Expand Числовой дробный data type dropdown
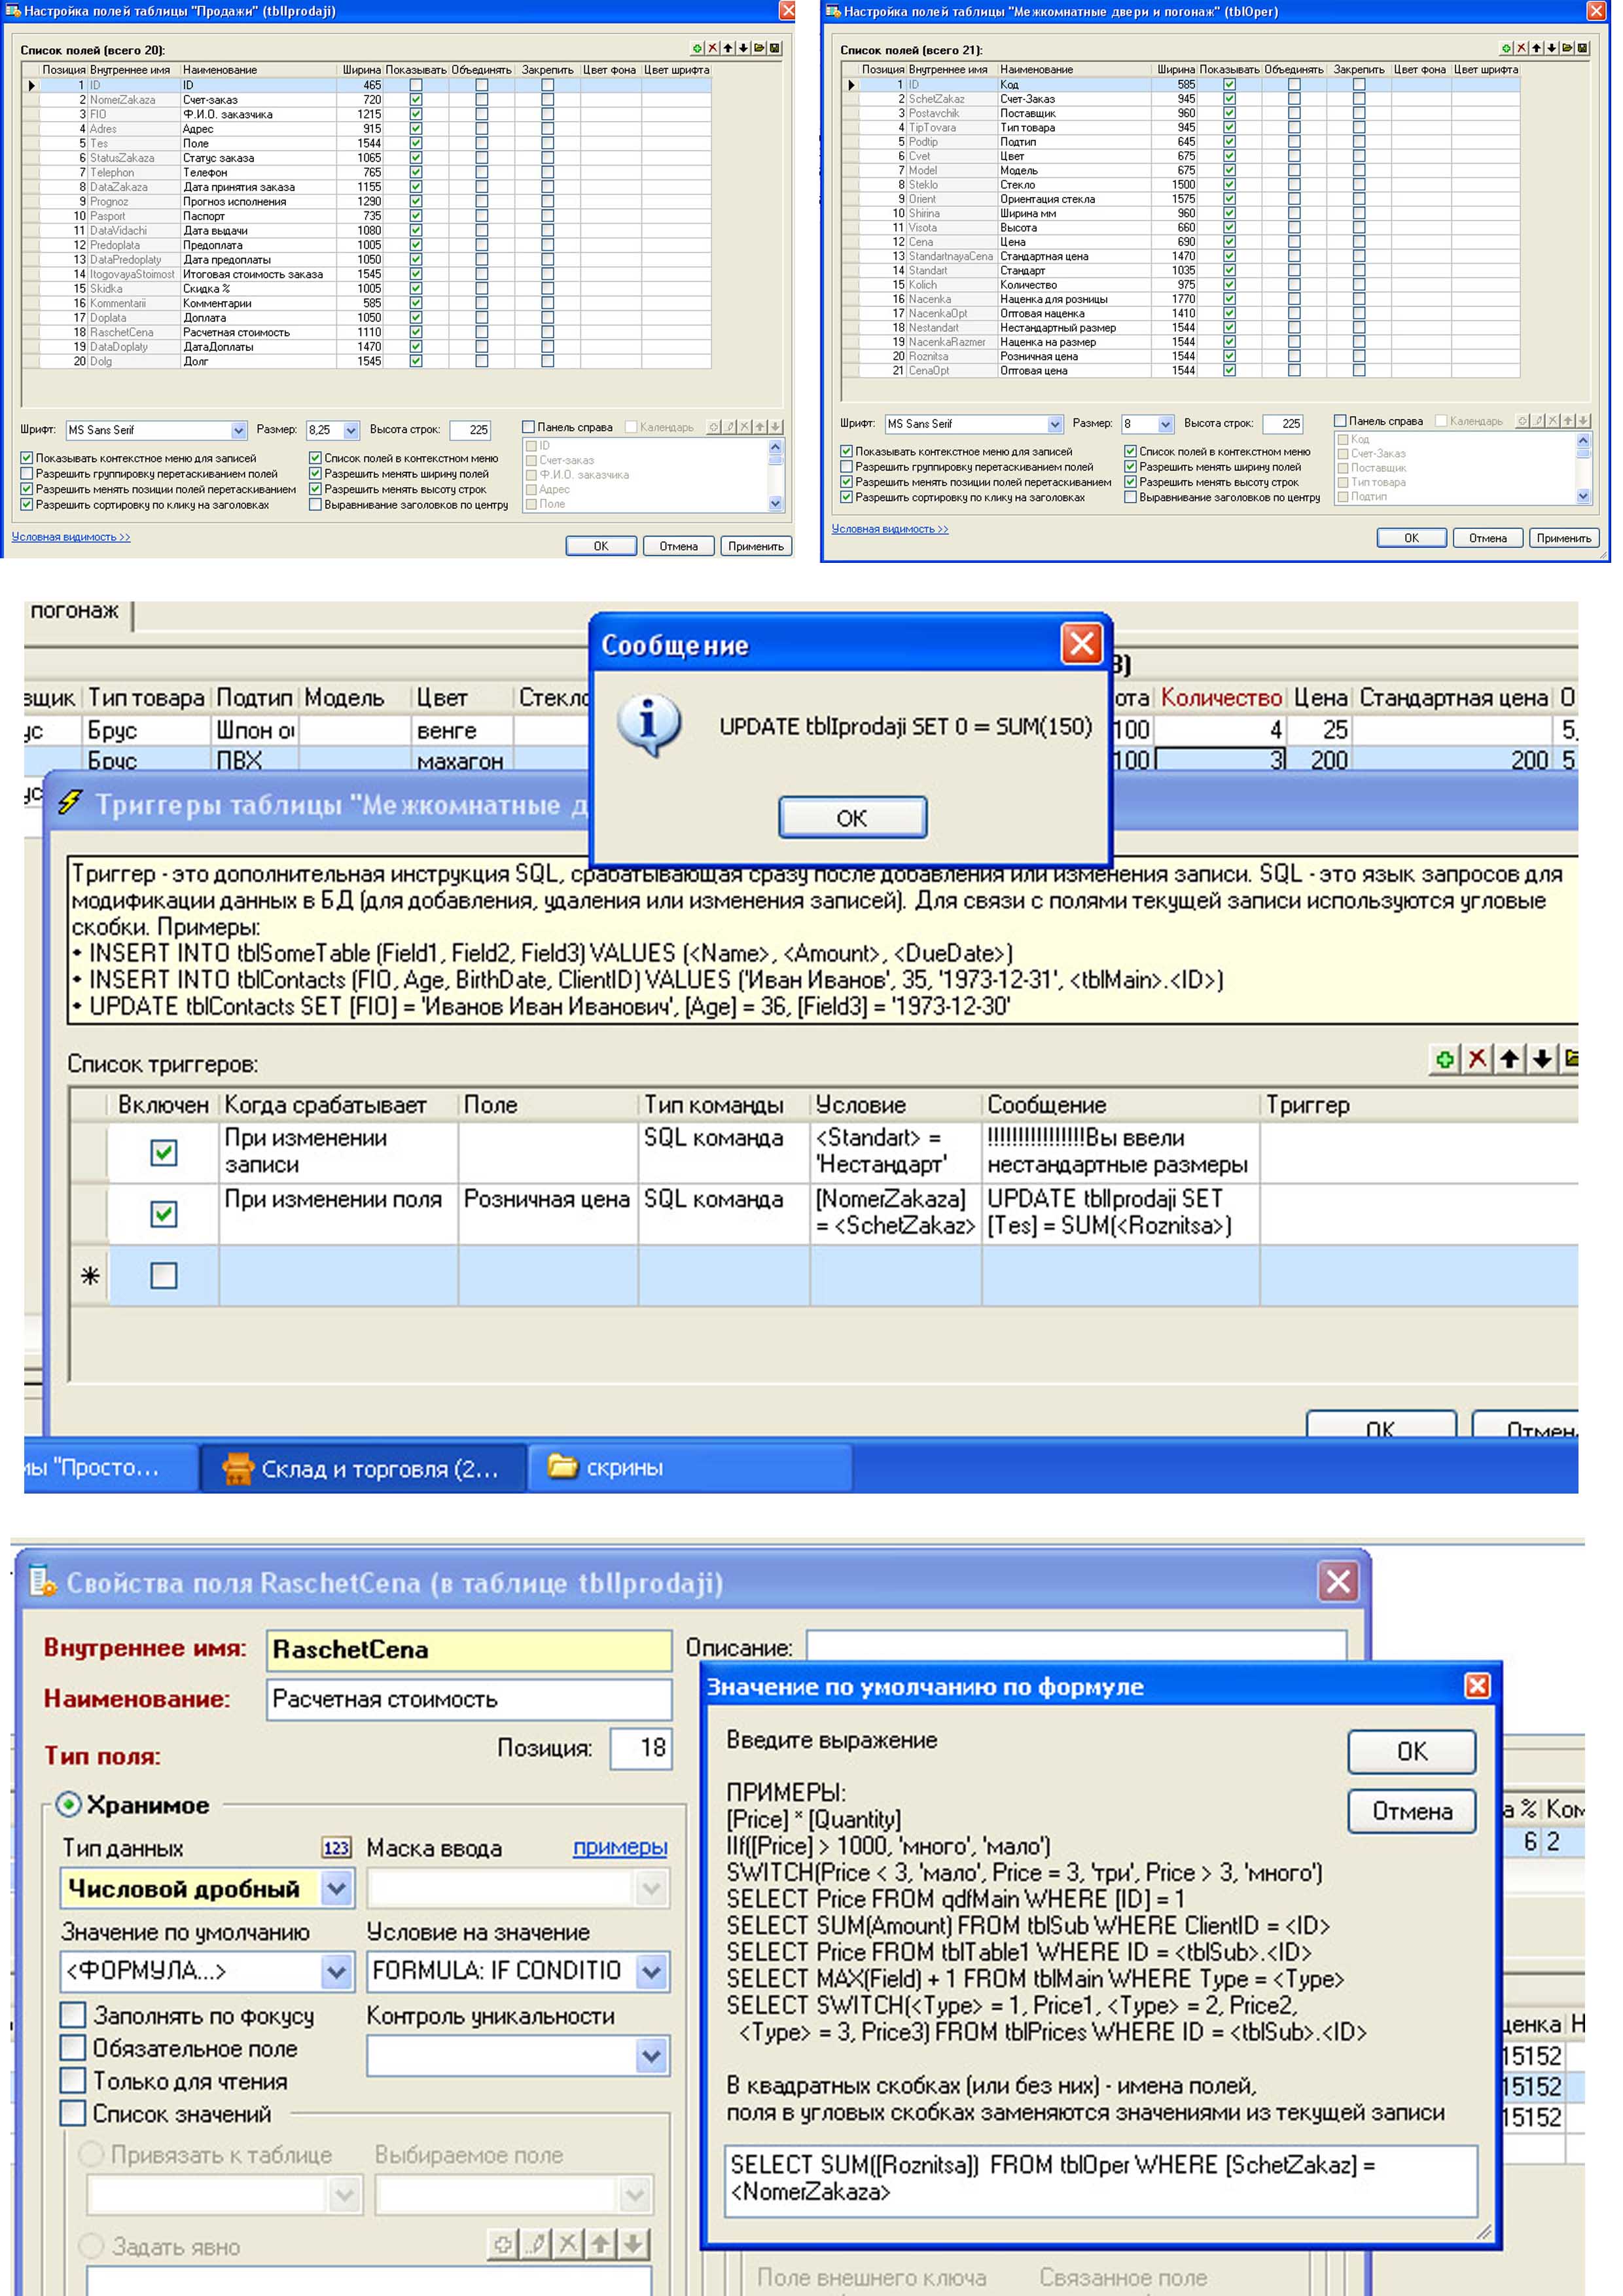1623x2296 pixels. coord(337,1888)
